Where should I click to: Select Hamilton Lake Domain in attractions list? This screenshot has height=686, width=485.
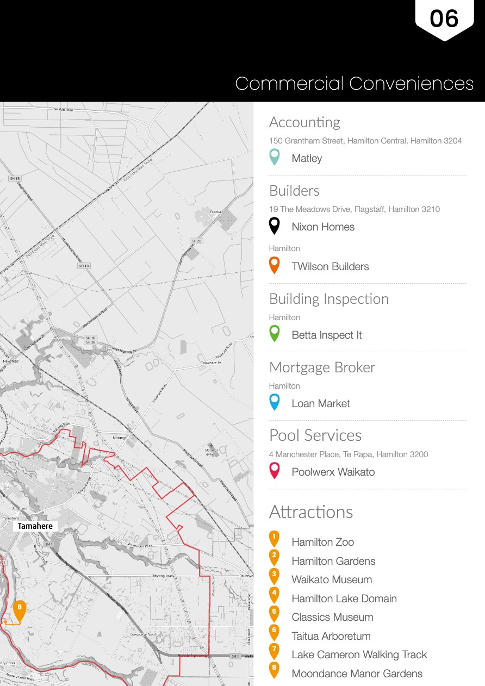[344, 598]
